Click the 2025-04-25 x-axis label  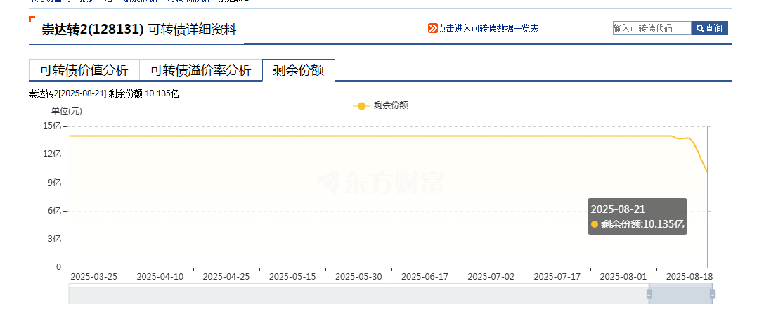point(226,276)
